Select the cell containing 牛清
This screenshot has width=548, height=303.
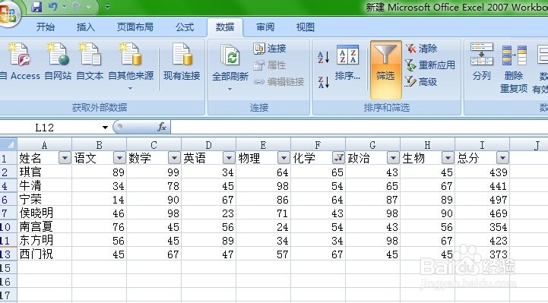click(x=44, y=186)
